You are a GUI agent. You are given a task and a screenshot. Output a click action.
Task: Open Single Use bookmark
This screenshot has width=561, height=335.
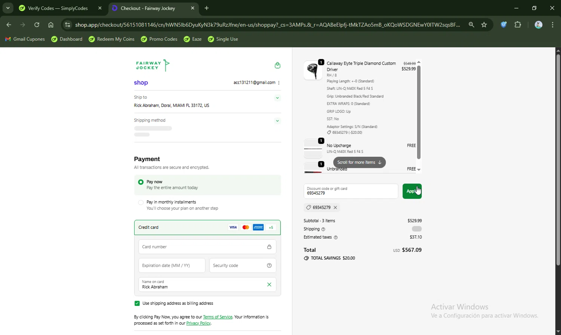tap(223, 39)
